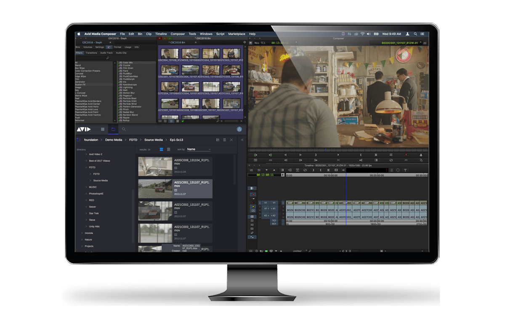Image resolution: width=505 pixels, height=320 pixels.
Task: Expand the MUSIC folder in directory tree
Action: [x=86, y=187]
